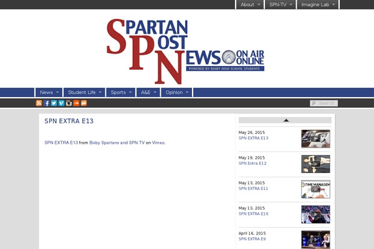Open the A&E menu
Viewport: 374px width, 249px height.
point(148,92)
